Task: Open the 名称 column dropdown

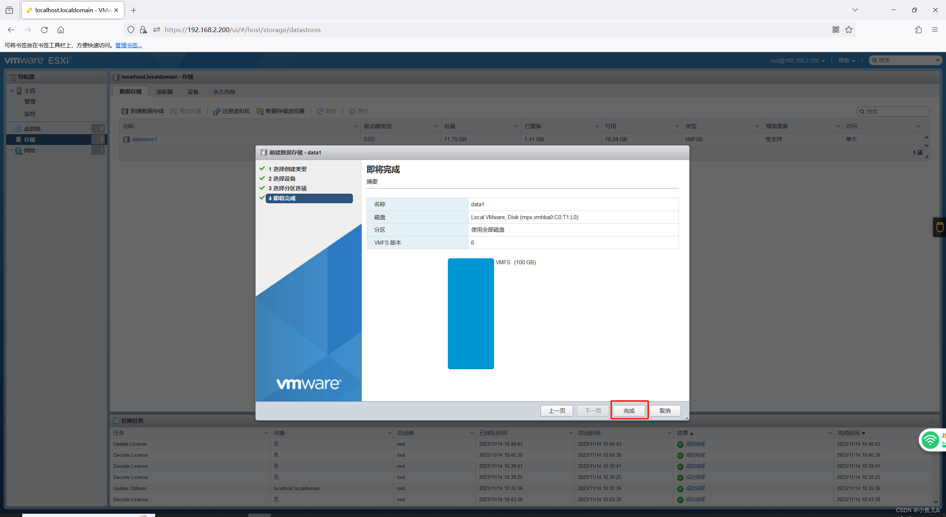Action: coord(355,126)
